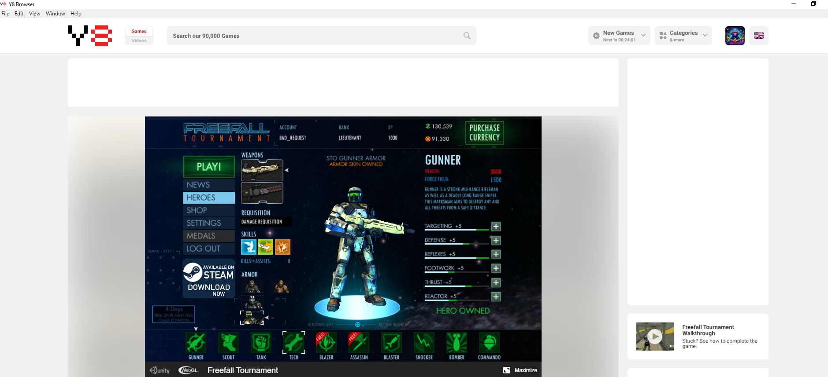
Task: Play the Freefall Tournament Walkthrough video thumbnail
Action: (655, 337)
